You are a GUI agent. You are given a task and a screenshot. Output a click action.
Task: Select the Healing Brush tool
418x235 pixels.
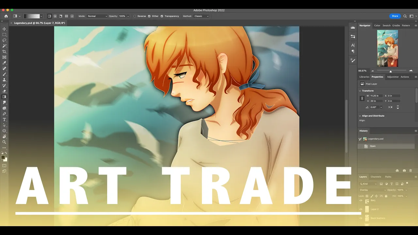[4, 69]
